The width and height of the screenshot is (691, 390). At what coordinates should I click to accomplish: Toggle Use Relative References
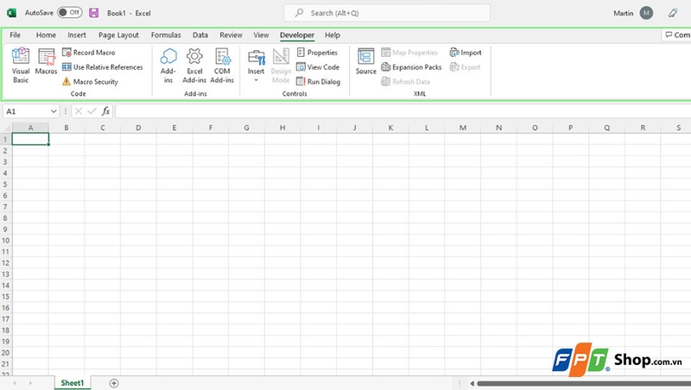[102, 67]
